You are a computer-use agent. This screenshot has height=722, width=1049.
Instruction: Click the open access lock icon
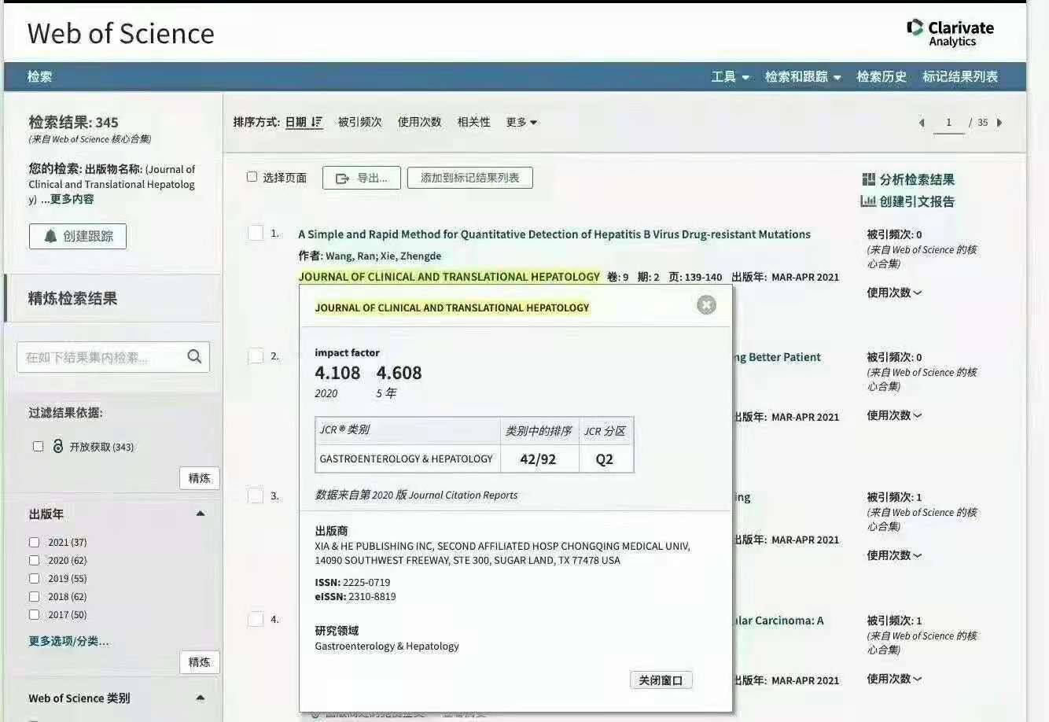[57, 446]
